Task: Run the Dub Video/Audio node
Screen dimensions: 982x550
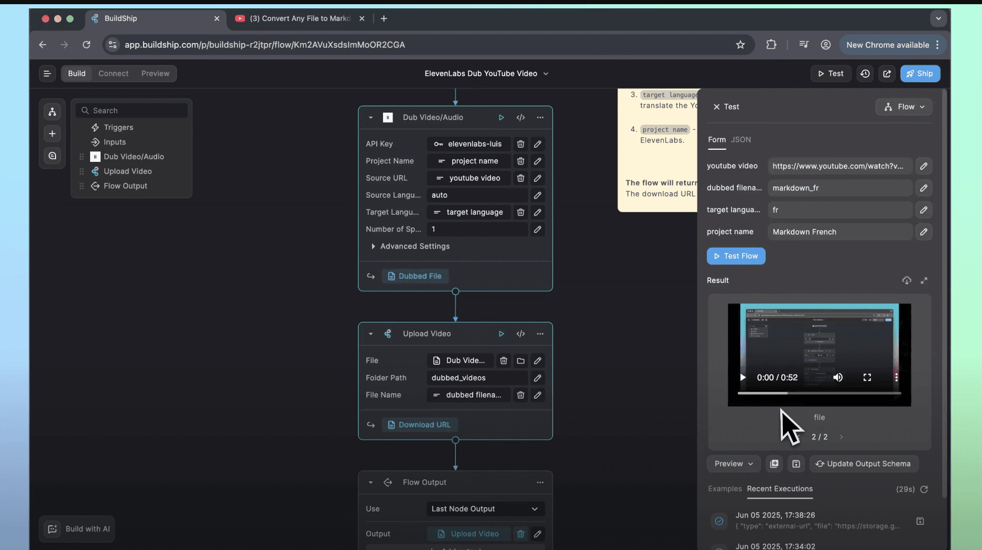Action: tap(501, 117)
